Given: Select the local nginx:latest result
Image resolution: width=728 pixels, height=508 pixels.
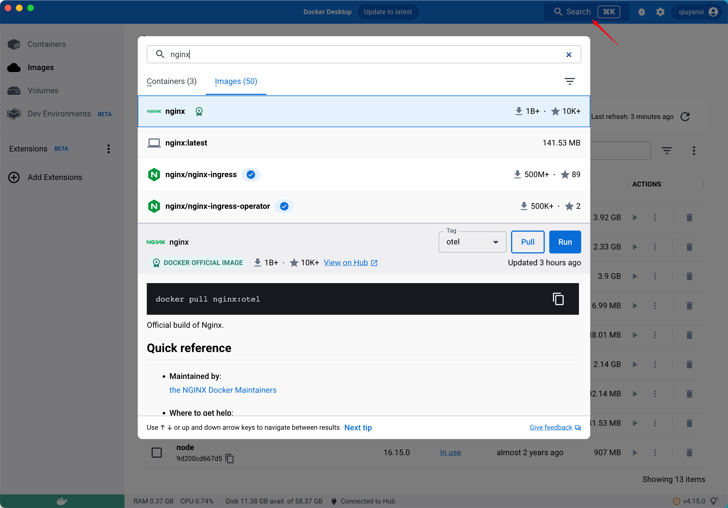Looking at the screenshot, I should point(364,143).
